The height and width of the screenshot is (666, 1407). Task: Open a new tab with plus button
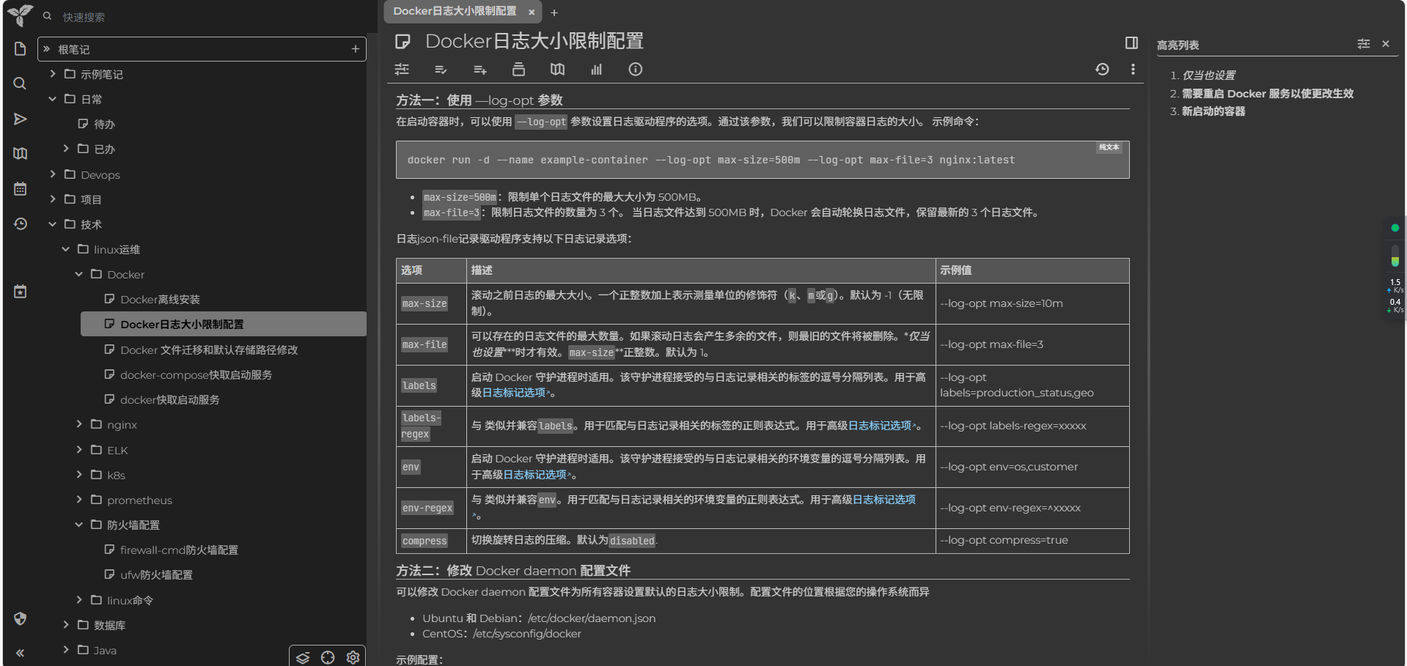pyautogui.click(x=554, y=12)
